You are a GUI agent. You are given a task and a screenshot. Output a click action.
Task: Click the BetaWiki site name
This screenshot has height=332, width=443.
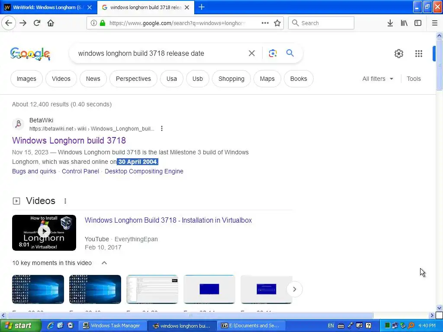[41, 120]
